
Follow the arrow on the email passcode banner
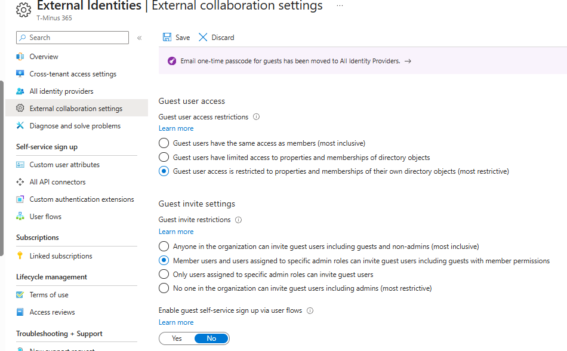(x=408, y=61)
